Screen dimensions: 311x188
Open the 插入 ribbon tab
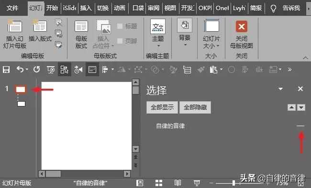point(86,8)
